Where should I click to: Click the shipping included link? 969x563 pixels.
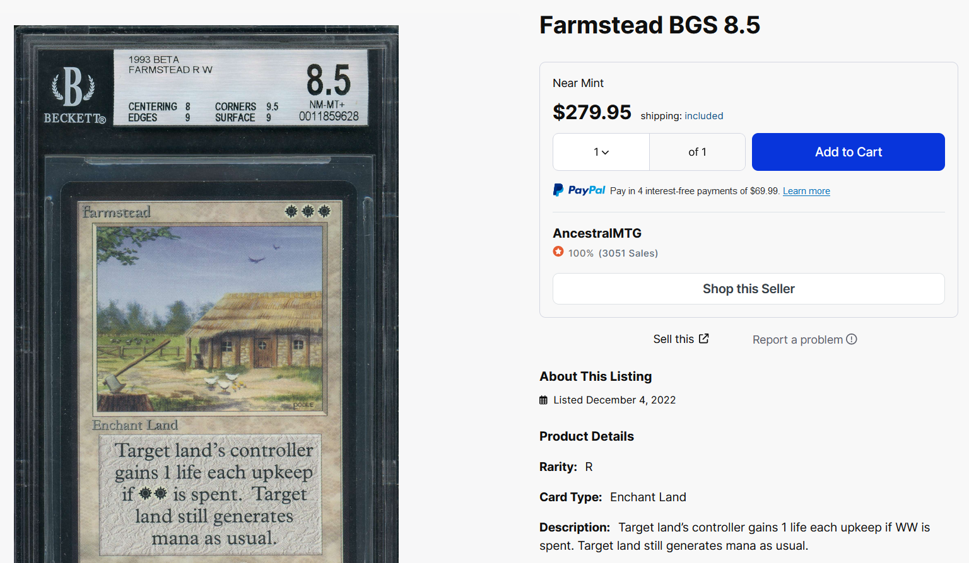(703, 115)
